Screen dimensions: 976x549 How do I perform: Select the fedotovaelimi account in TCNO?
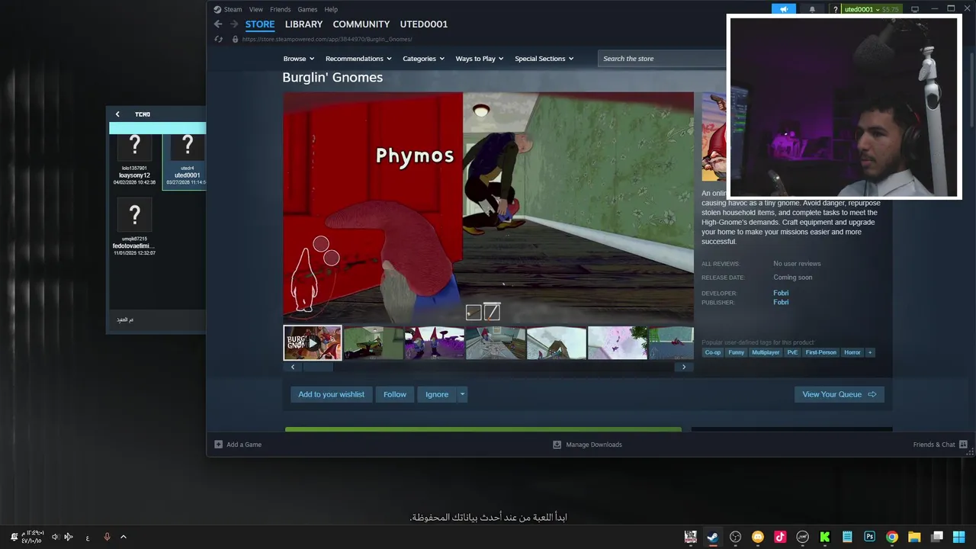pyautogui.click(x=134, y=226)
